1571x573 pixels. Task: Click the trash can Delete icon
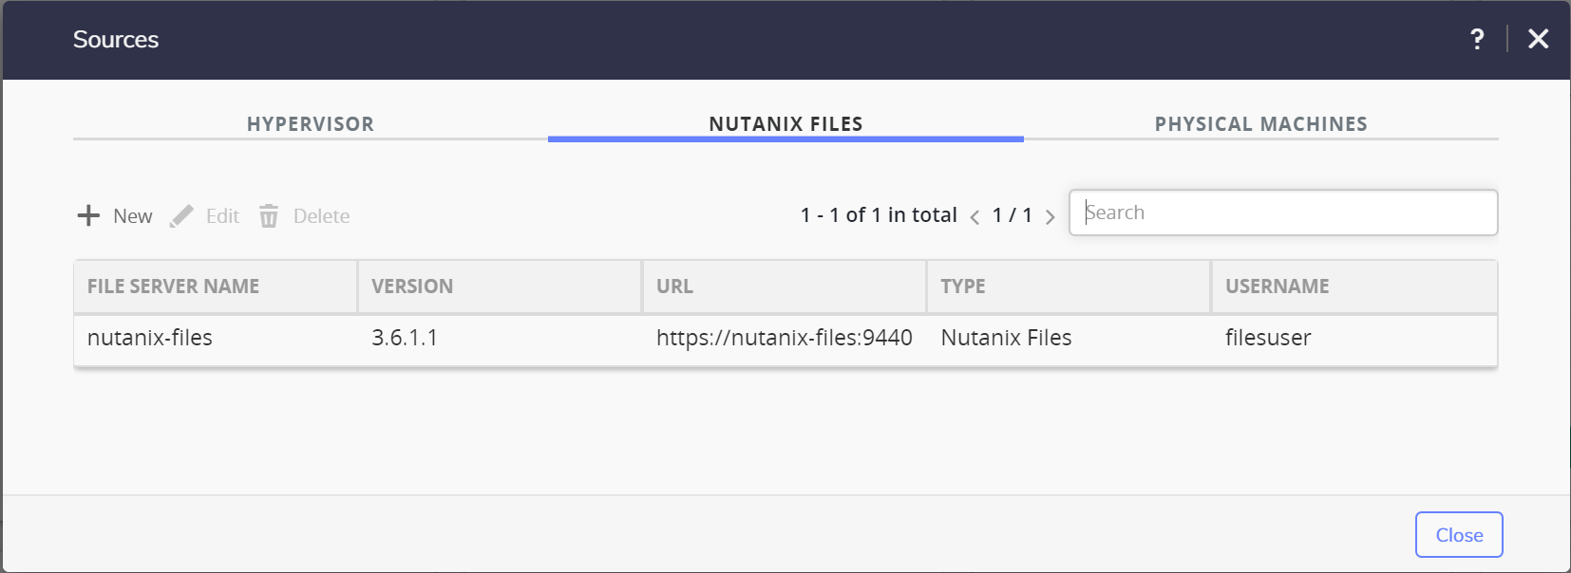coord(269,216)
